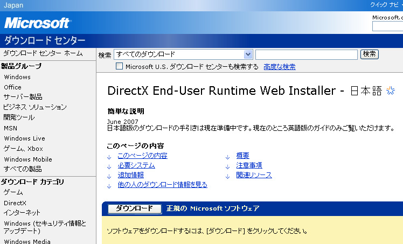Jump to 注意事項 section

[x=249, y=165]
